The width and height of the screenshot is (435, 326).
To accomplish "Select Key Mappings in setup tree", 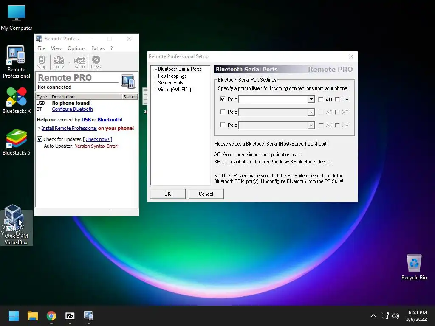I will click(172, 76).
